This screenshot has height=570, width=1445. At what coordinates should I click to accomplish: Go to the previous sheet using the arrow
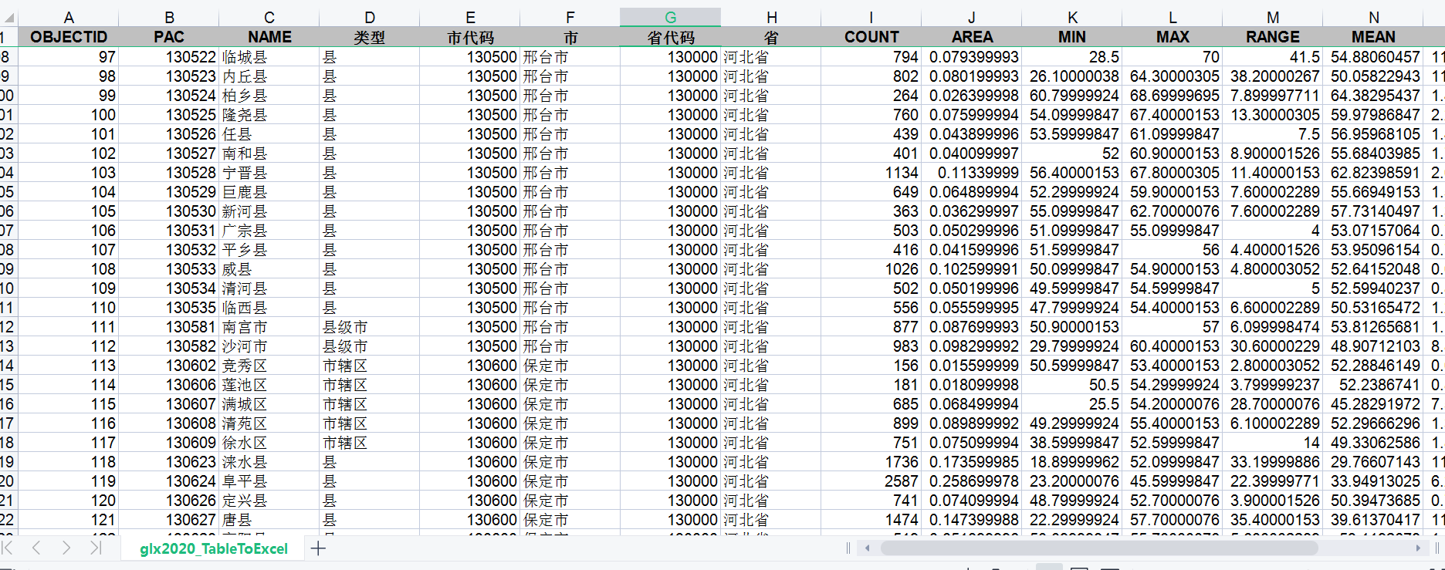click(36, 548)
